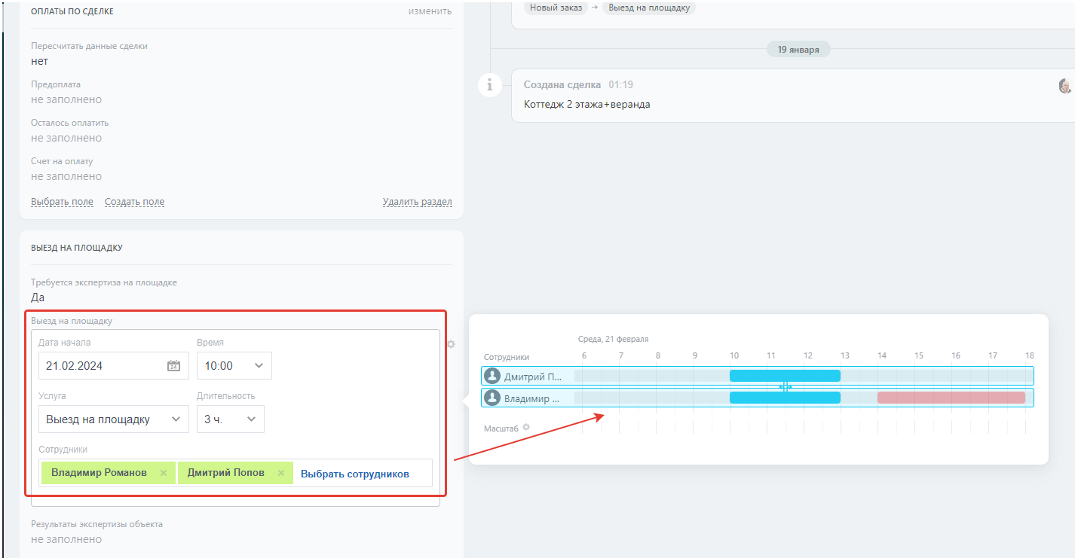
Task: Click the Создать поле link
Action: pyautogui.click(x=134, y=202)
